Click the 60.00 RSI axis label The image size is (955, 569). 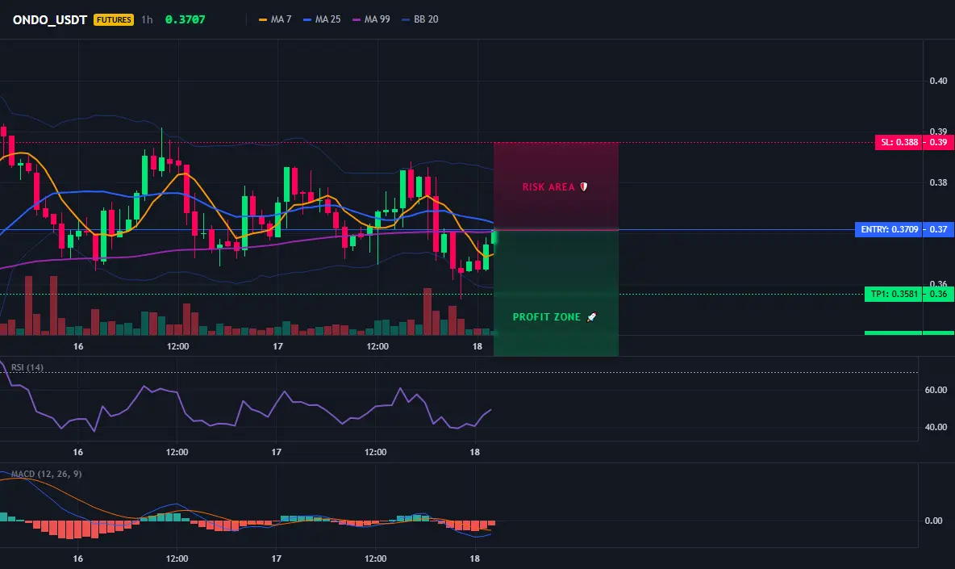pyautogui.click(x=936, y=390)
